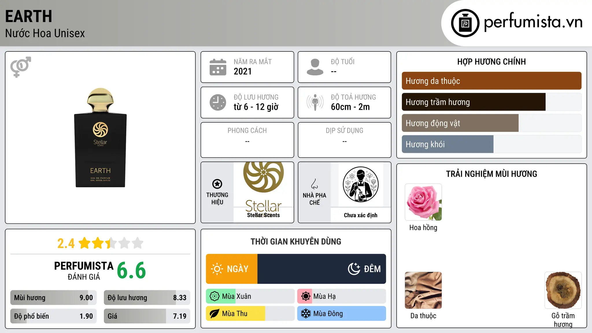This screenshot has height=333, width=592.
Task: Click the DỊP SỬ DỤNG label
Action: coord(345,131)
